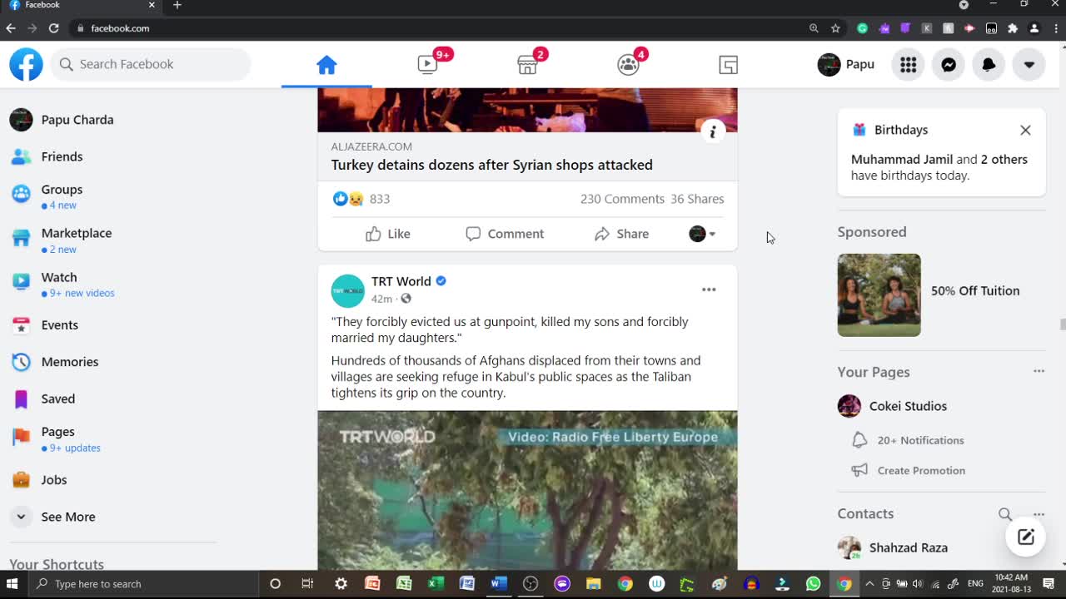The height and width of the screenshot is (599, 1066).
Task: Open the Home tab
Action: 326,65
